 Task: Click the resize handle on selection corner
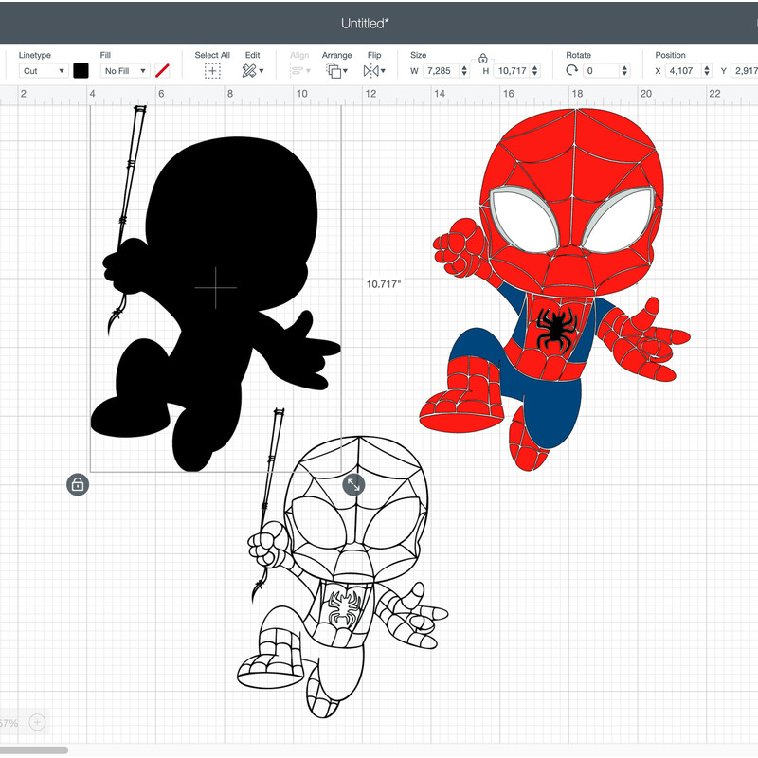353,484
